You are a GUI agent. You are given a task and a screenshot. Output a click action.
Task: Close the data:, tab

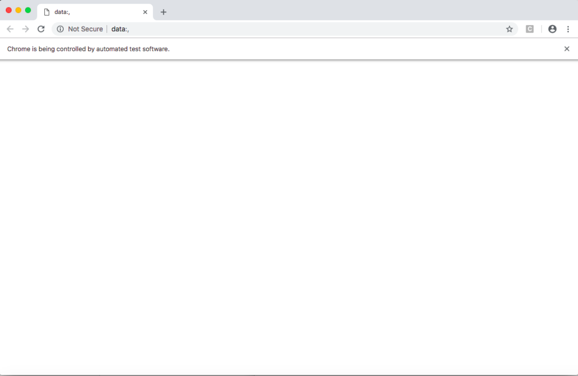[x=145, y=12]
